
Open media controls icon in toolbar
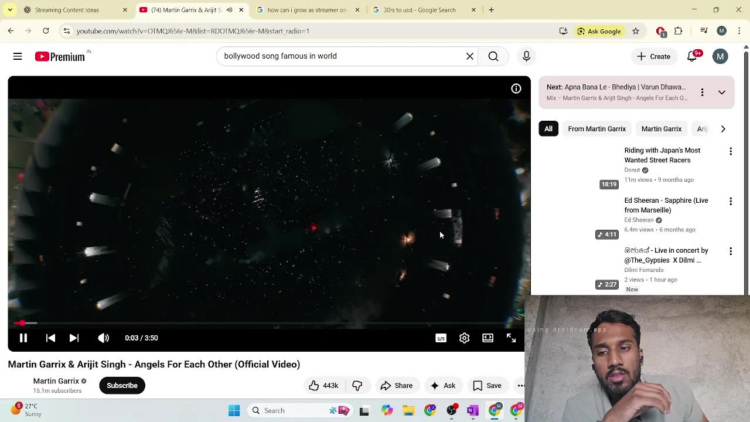pyautogui.click(x=704, y=31)
